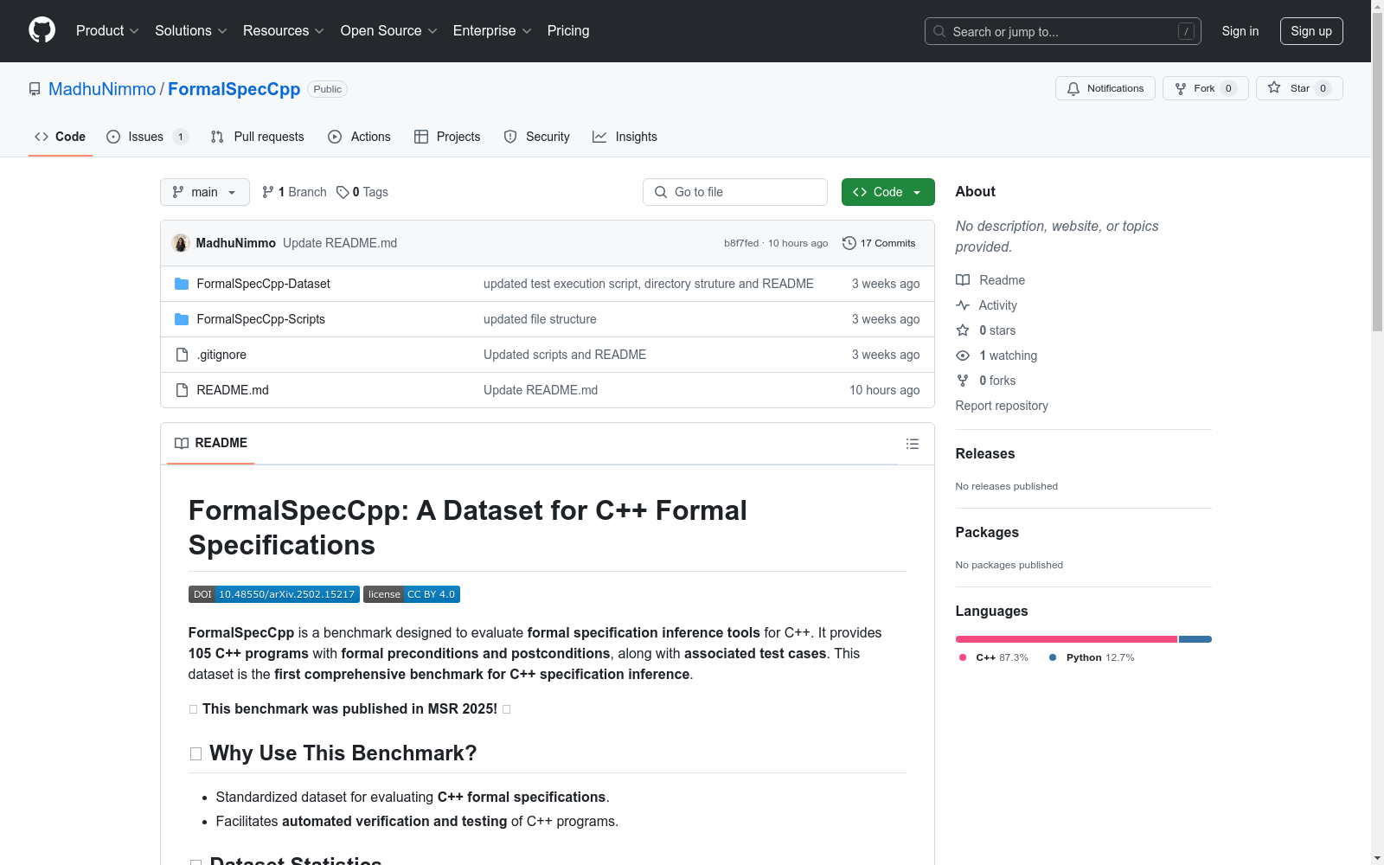The image size is (1384, 865).
Task: Click the b8f7fed commit hash
Action: pyautogui.click(x=741, y=243)
